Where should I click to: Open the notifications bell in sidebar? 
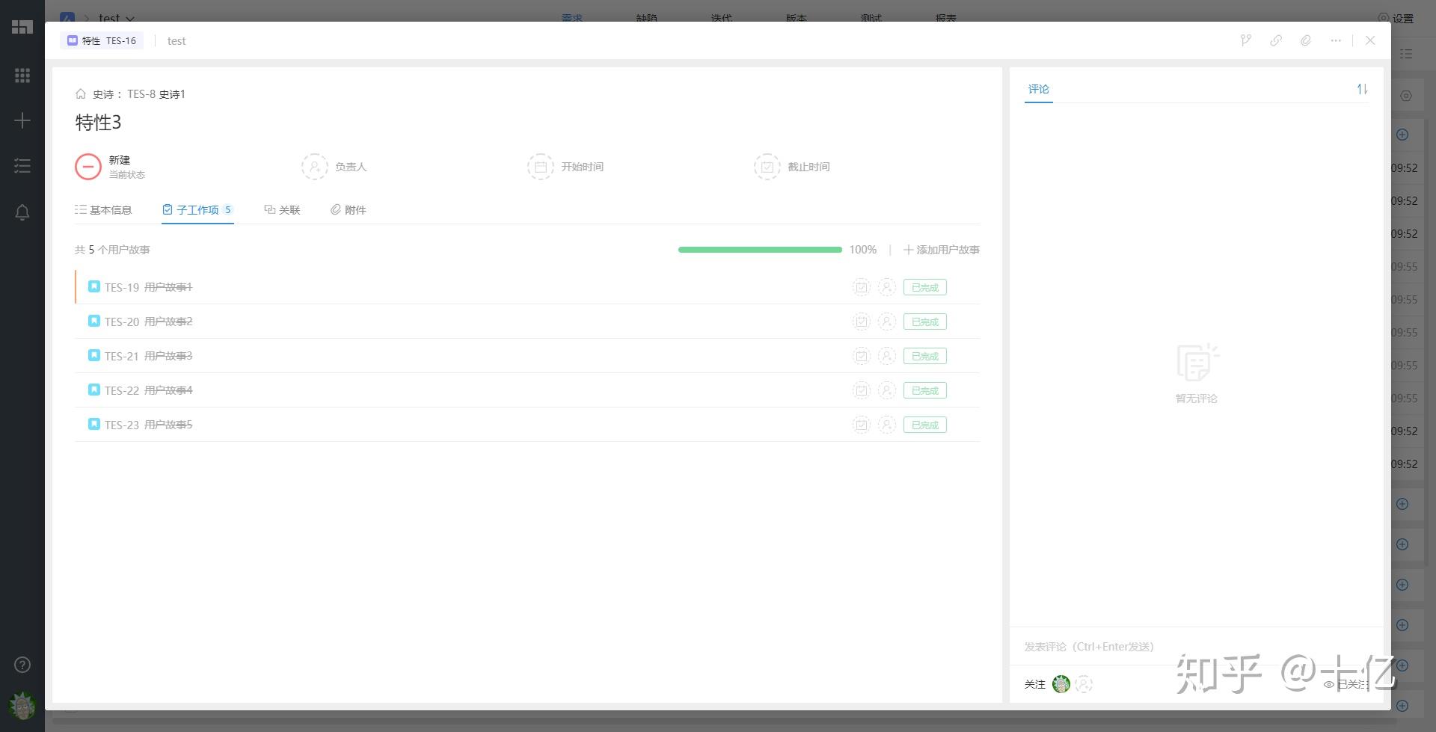point(22,212)
